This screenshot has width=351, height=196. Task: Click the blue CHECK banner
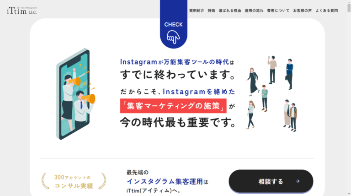pos(174,24)
